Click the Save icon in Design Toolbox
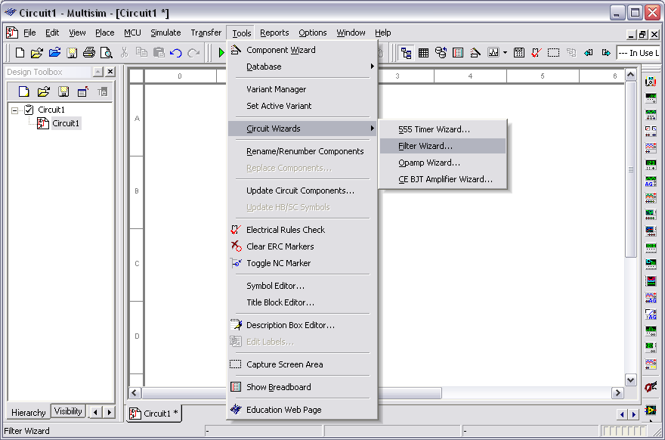Screen dimensions: 665x440 (x=63, y=91)
